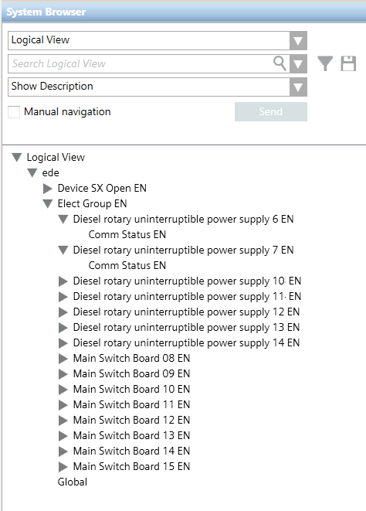Collapse Diesel rotary power supply 6 EN
This screenshot has width=366, height=511.
click(x=63, y=220)
